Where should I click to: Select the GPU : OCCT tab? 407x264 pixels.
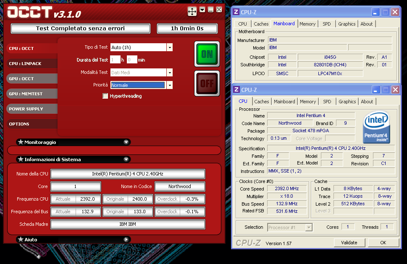[32, 78]
